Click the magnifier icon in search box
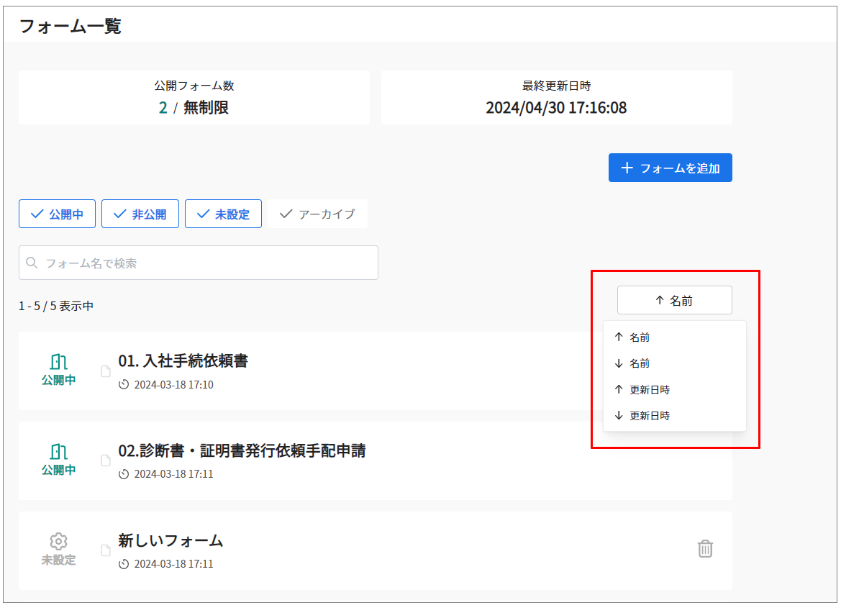This screenshot has width=841, height=613. coord(32,263)
